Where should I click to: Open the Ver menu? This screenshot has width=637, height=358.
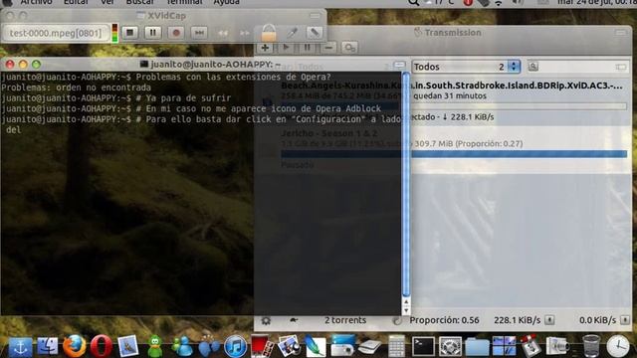coord(107,2)
